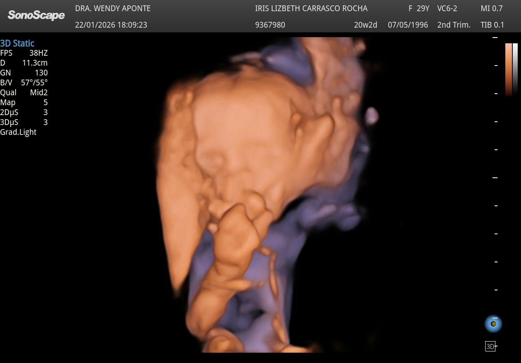The image size is (521, 363).
Task: Click the 2nd Trim. exam preset label
Action: coord(454,25)
